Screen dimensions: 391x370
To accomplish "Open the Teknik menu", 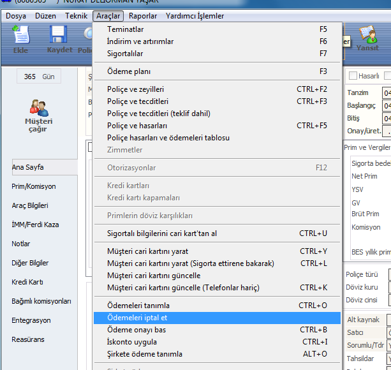I will (76, 16).
